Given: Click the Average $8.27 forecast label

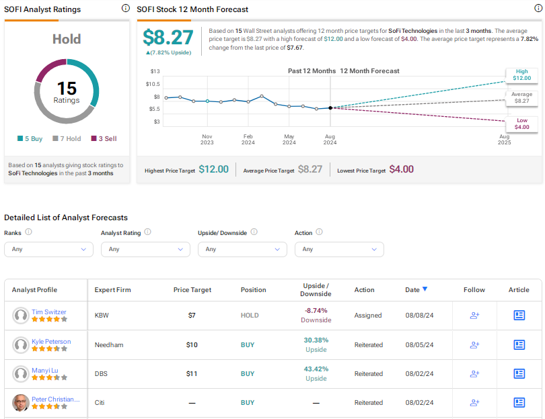Looking at the screenshot, I should point(521,97).
